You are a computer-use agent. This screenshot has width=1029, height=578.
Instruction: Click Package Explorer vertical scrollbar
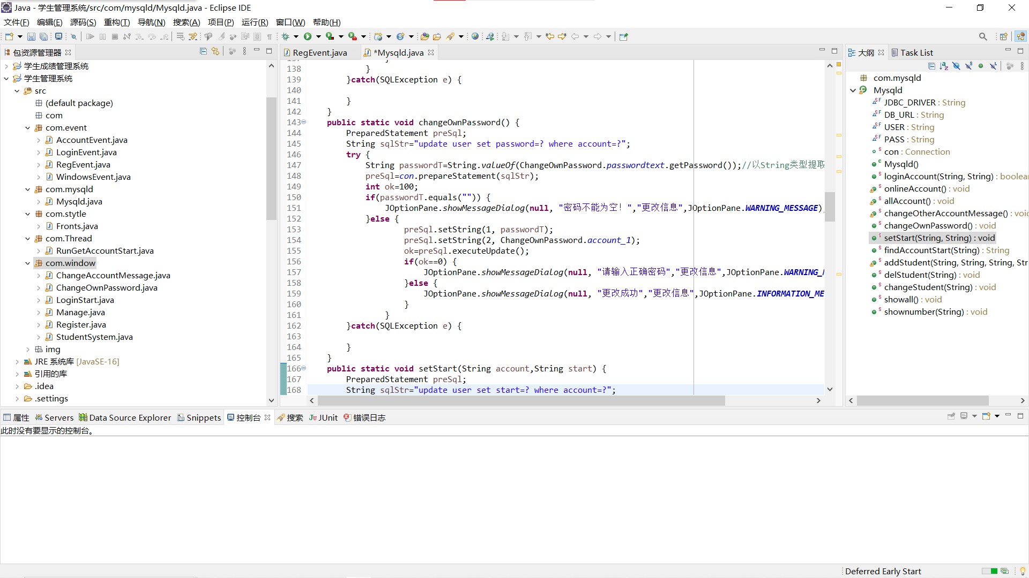click(271, 158)
